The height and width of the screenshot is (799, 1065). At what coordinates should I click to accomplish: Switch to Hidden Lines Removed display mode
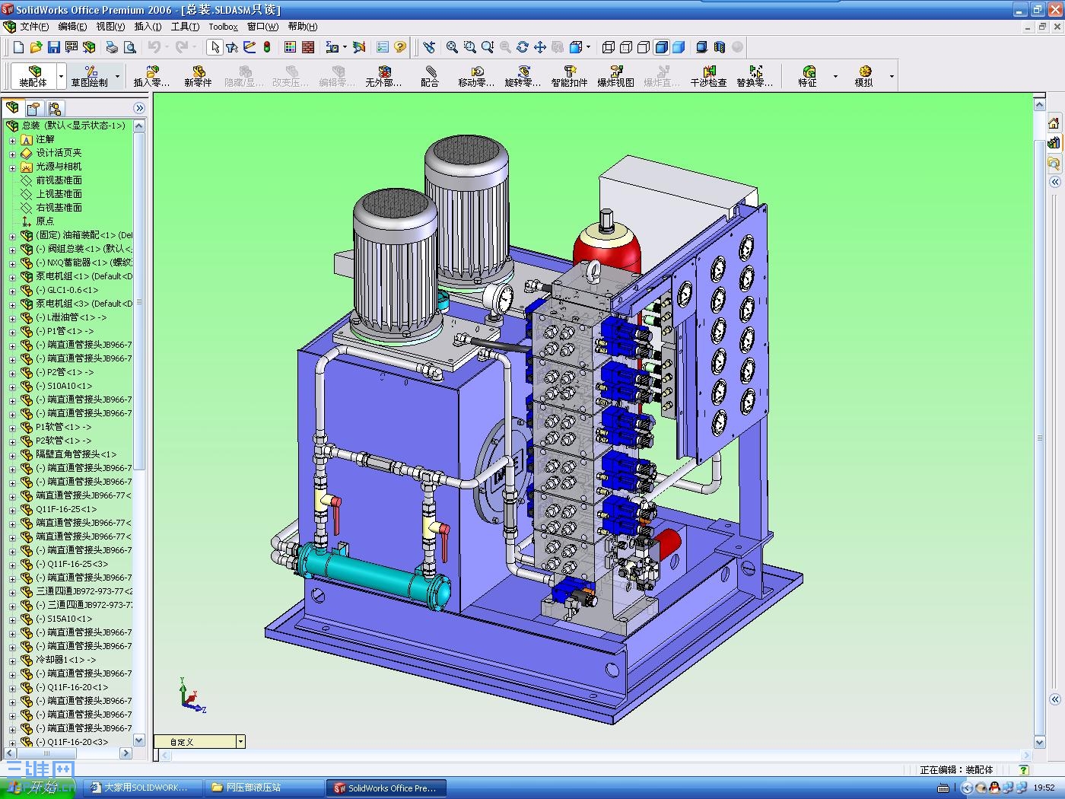click(644, 47)
